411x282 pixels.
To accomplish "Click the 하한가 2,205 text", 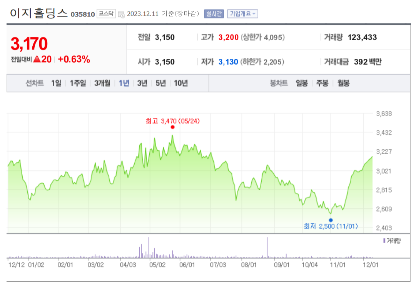I will click(x=262, y=62).
